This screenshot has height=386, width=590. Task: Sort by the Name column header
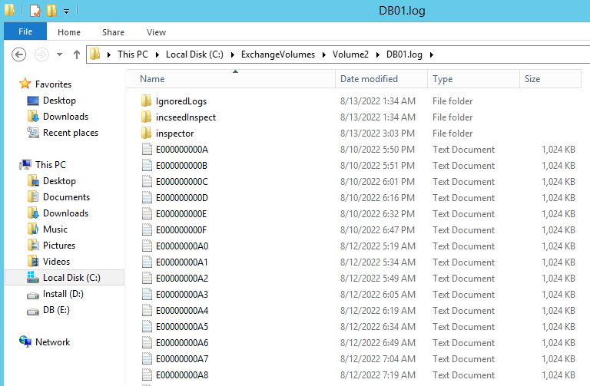(230, 79)
